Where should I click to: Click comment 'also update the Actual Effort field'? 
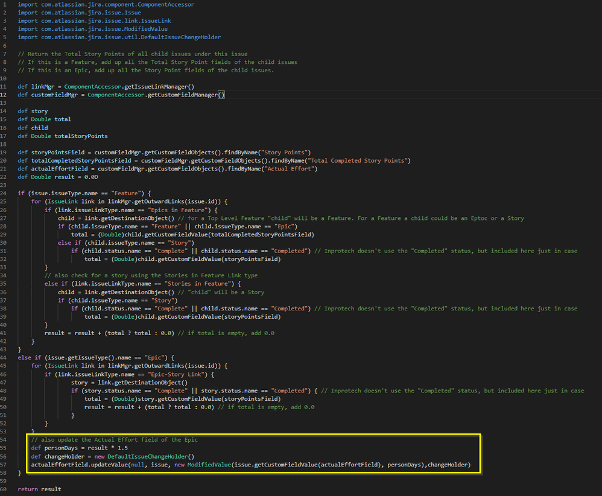(x=115, y=439)
